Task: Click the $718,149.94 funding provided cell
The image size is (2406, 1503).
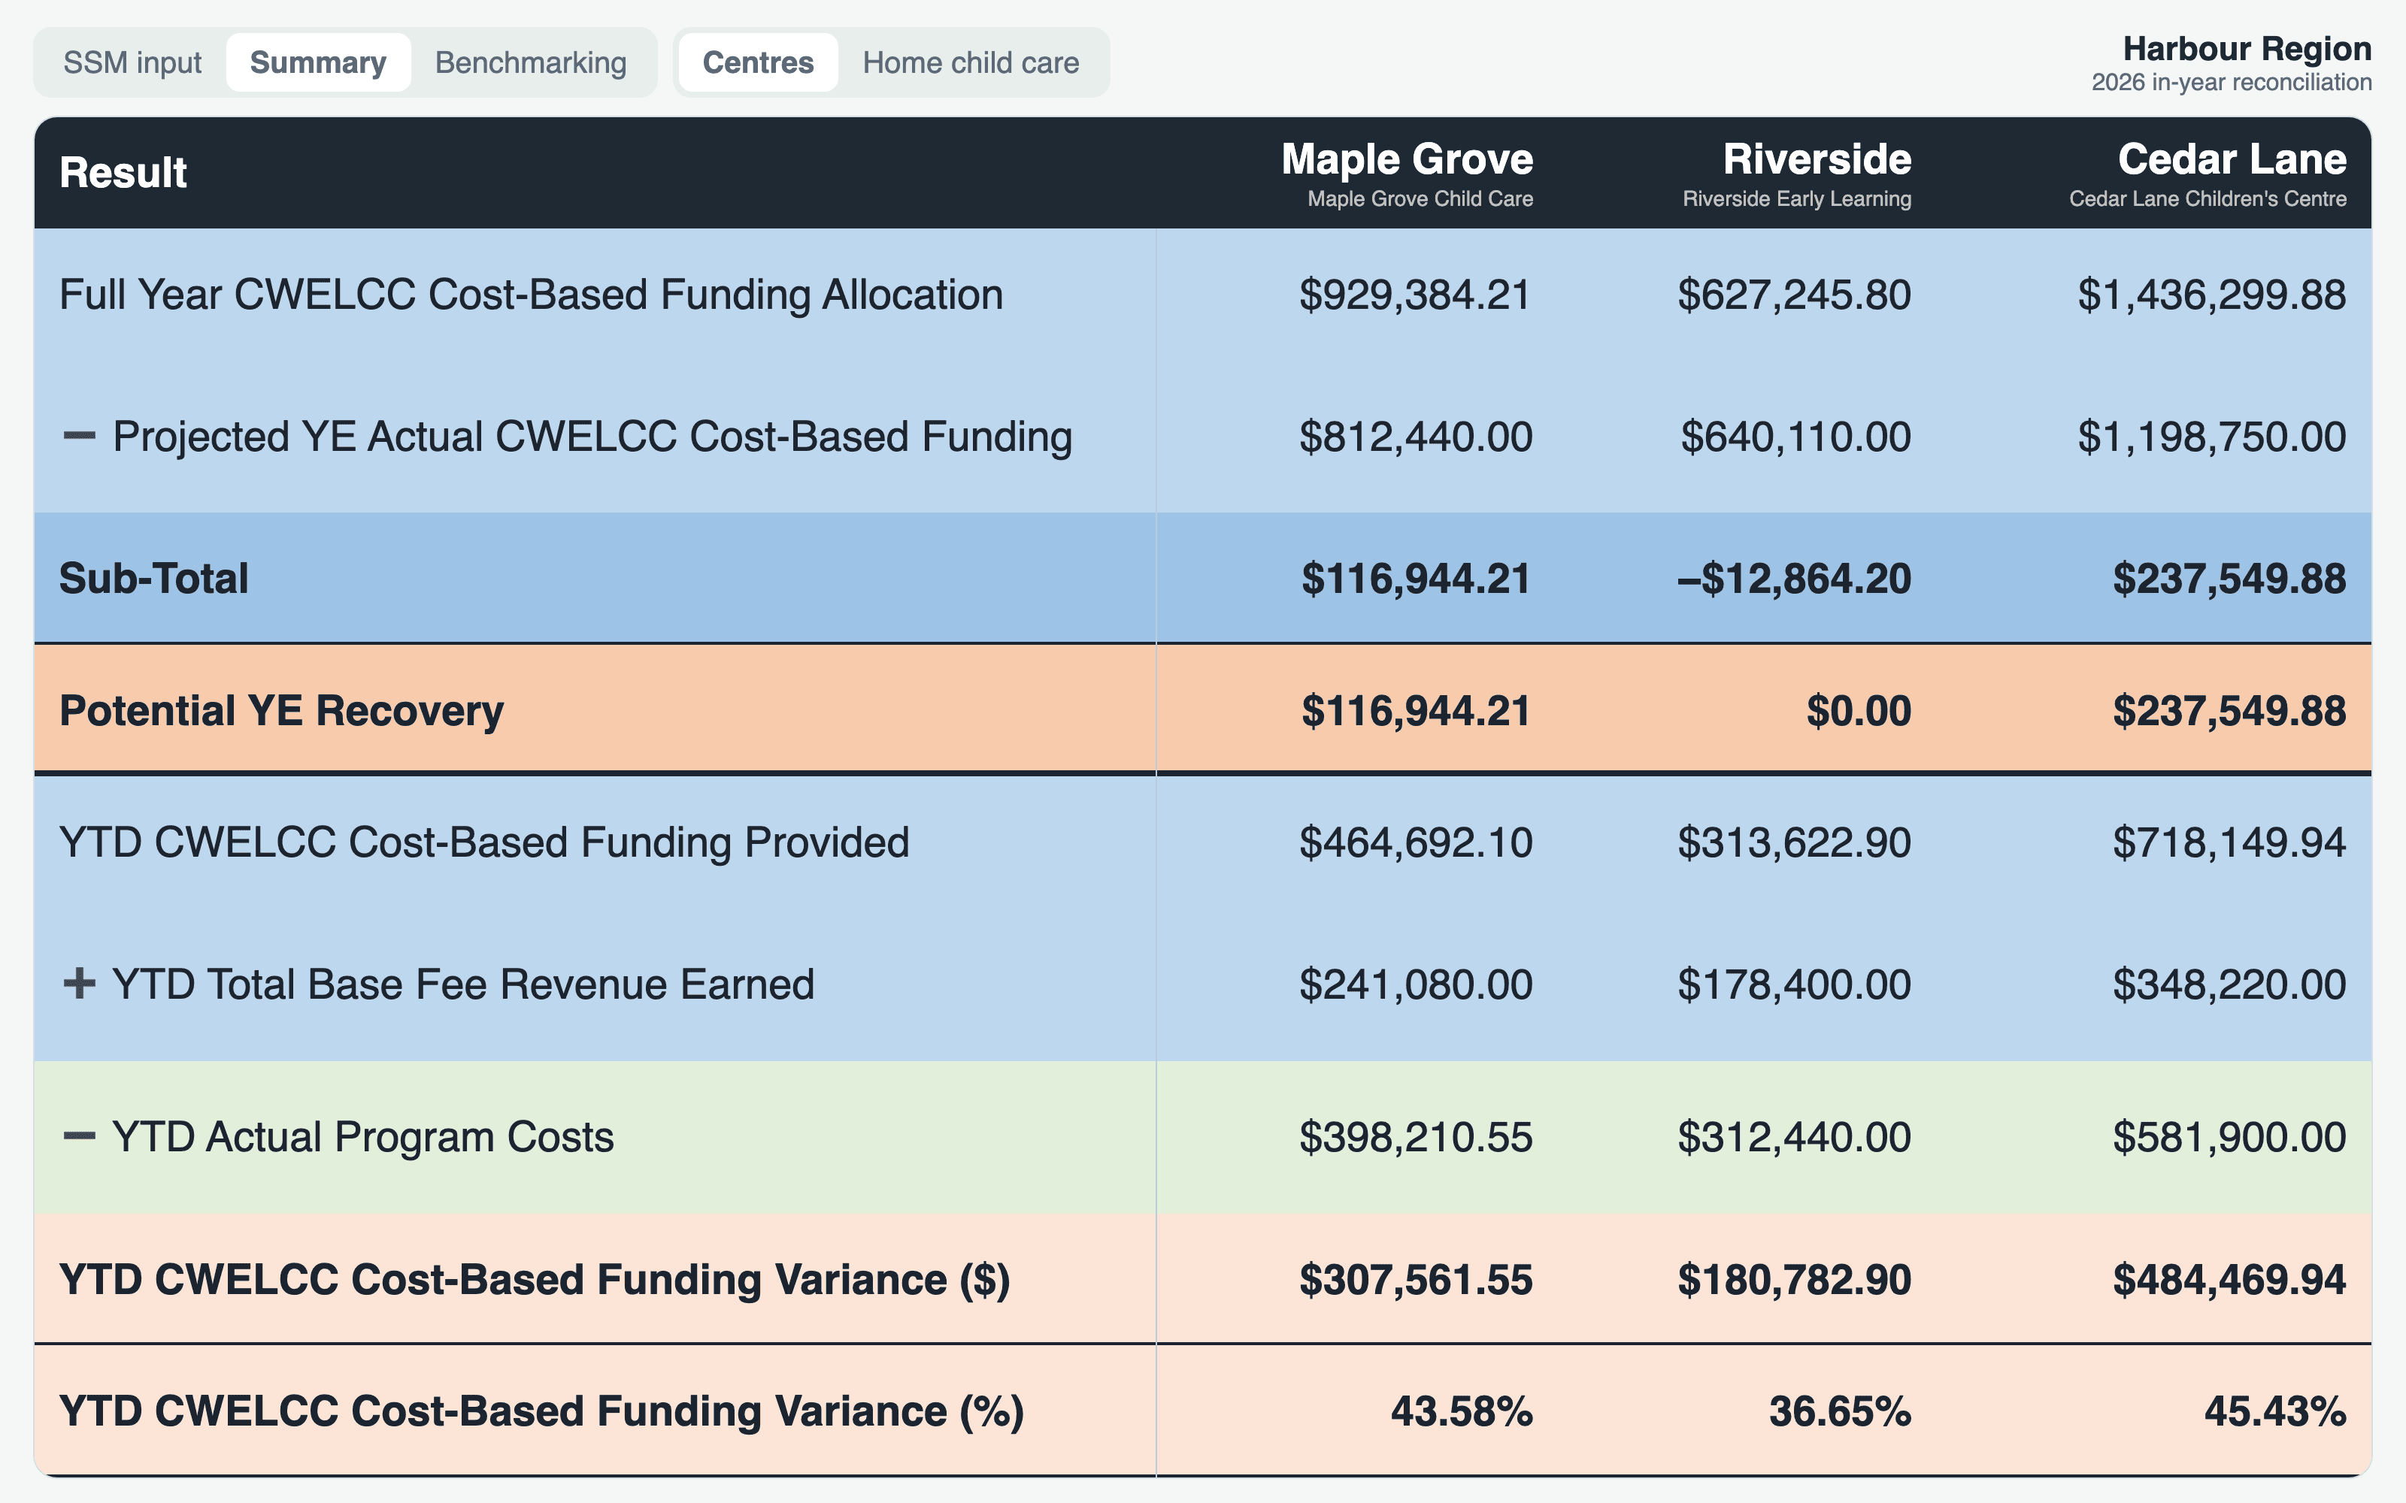Action: [x=2229, y=843]
